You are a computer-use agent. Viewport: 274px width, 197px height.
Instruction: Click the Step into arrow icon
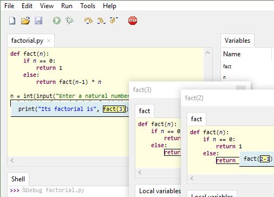click(x=101, y=21)
